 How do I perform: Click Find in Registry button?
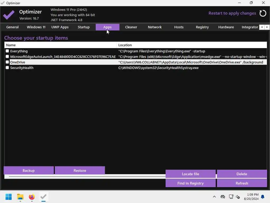[190, 183]
